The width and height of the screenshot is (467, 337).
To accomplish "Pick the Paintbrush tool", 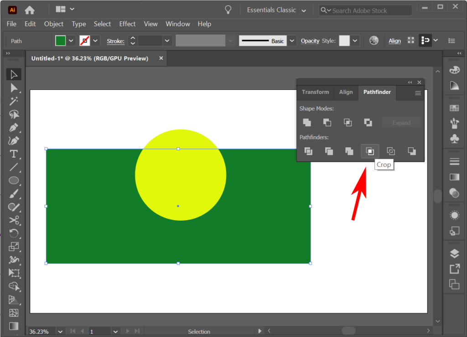I will (x=14, y=193).
